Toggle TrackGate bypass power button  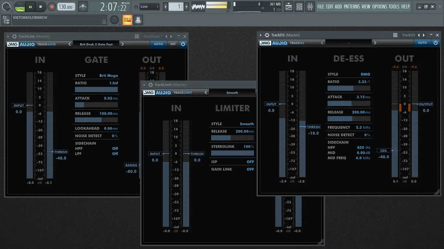183,44
